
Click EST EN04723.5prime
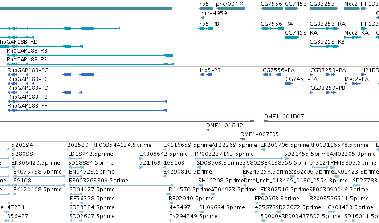pyautogui.click(x=92, y=172)
